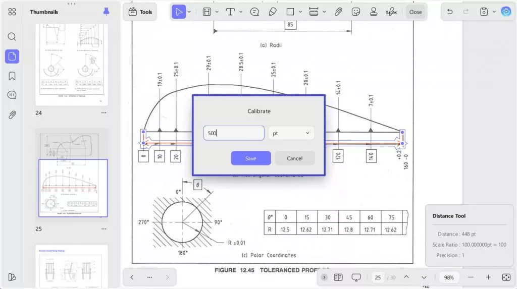This screenshot has height=289, width=517.
Task: Select the measure distance tool
Action: [314, 12]
